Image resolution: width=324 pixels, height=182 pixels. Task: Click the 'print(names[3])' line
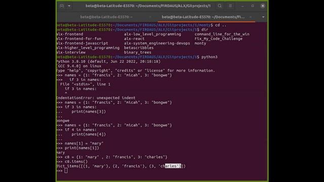[89, 111]
